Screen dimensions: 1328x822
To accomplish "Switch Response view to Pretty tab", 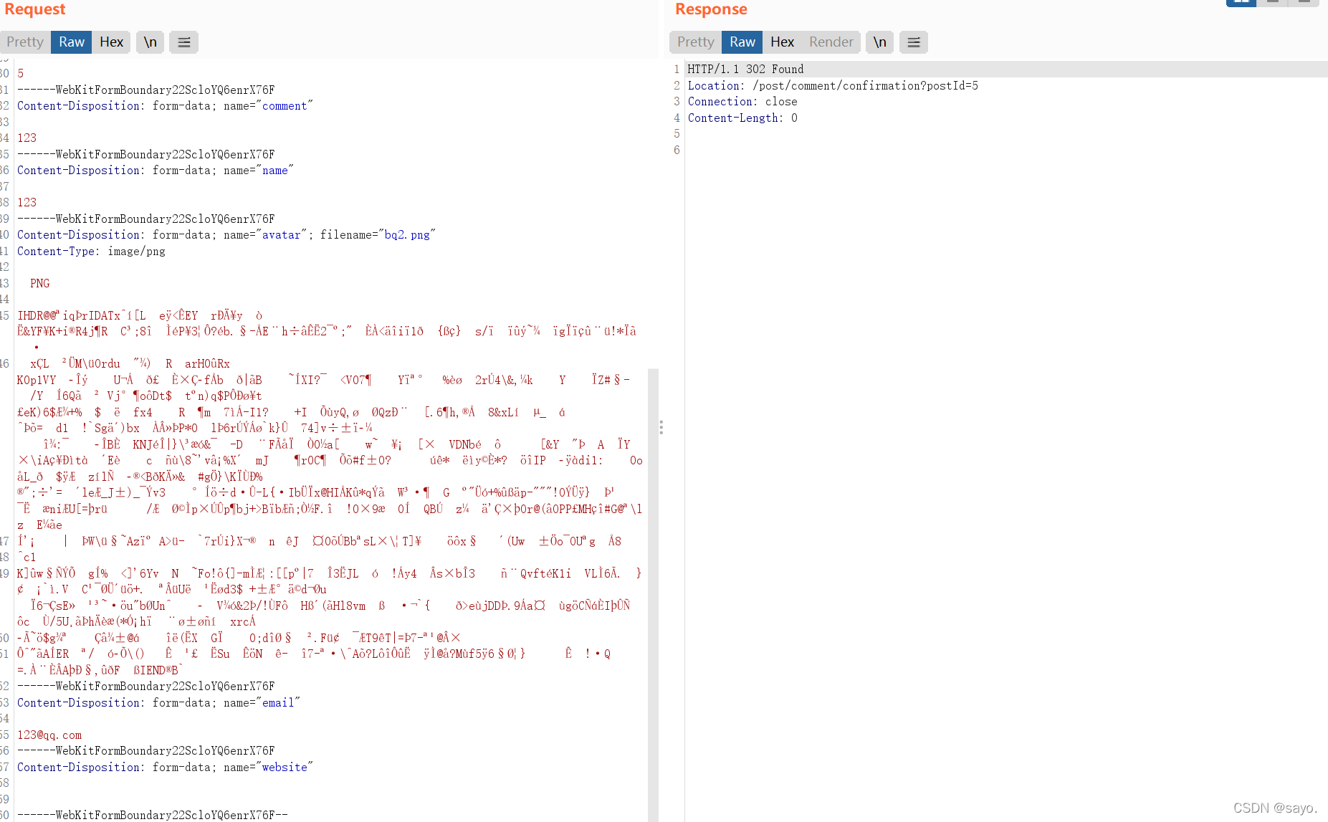I will (x=695, y=42).
